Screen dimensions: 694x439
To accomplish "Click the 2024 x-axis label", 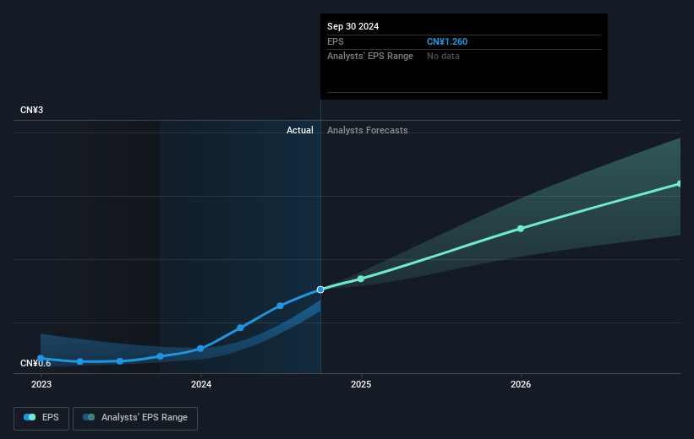I will [201, 384].
